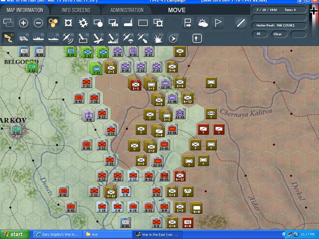Click the diagonal slash icon
This screenshot has width=319, height=239.
click(x=241, y=23)
